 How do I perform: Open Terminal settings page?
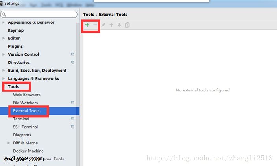point(21,119)
